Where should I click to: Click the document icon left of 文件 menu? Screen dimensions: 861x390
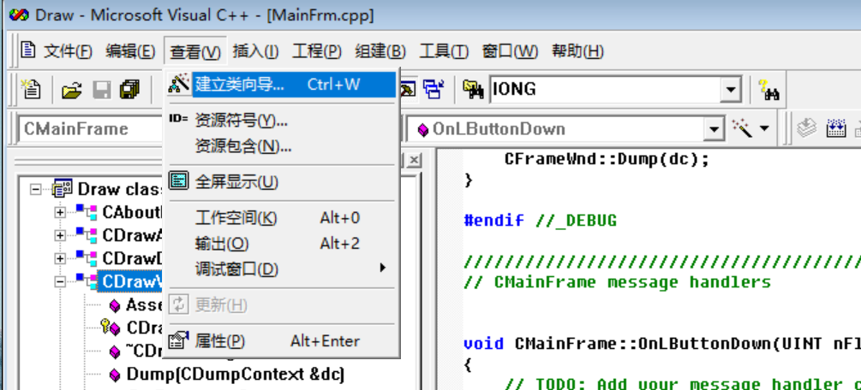pyautogui.click(x=28, y=50)
